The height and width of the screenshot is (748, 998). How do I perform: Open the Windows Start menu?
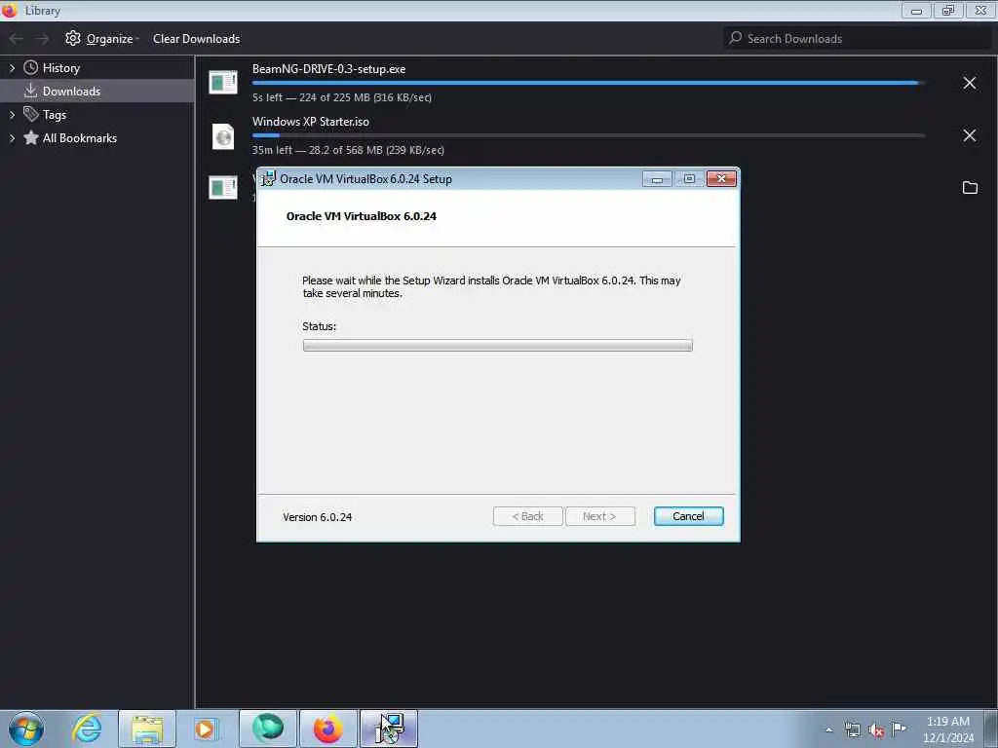coord(26,729)
